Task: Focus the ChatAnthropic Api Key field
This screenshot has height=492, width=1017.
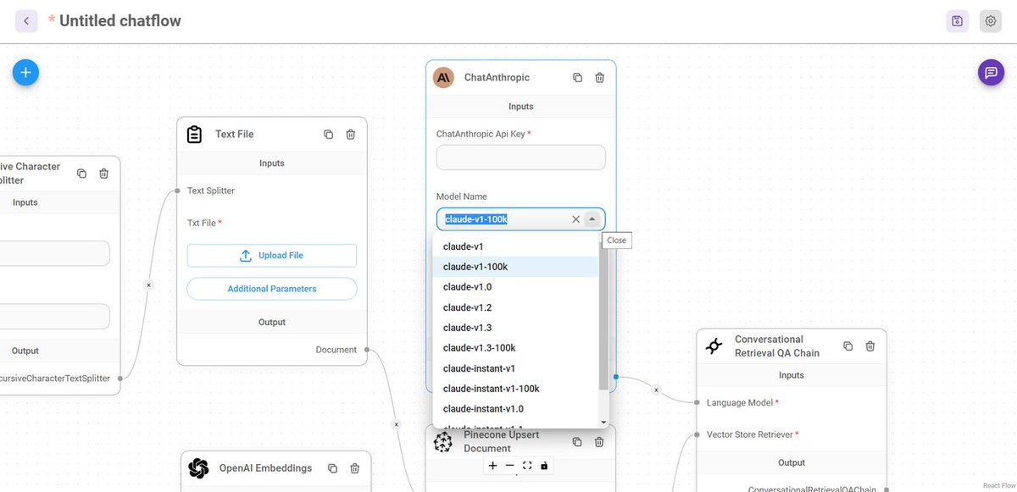Action: (x=520, y=158)
